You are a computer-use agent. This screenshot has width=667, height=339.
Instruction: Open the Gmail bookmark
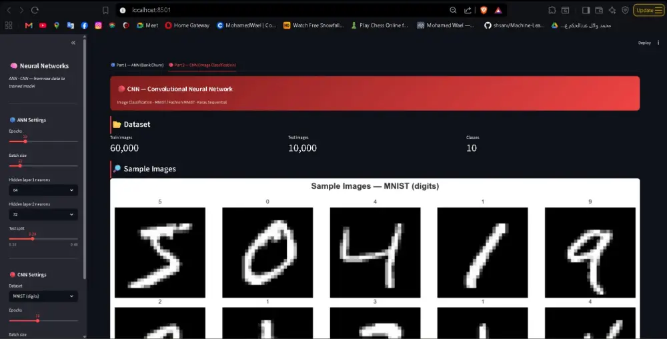pyautogui.click(x=29, y=25)
